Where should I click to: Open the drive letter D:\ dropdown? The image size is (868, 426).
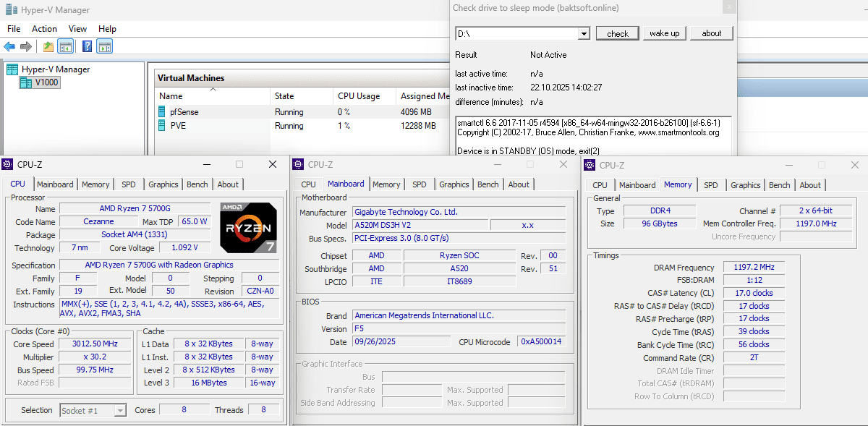point(584,34)
